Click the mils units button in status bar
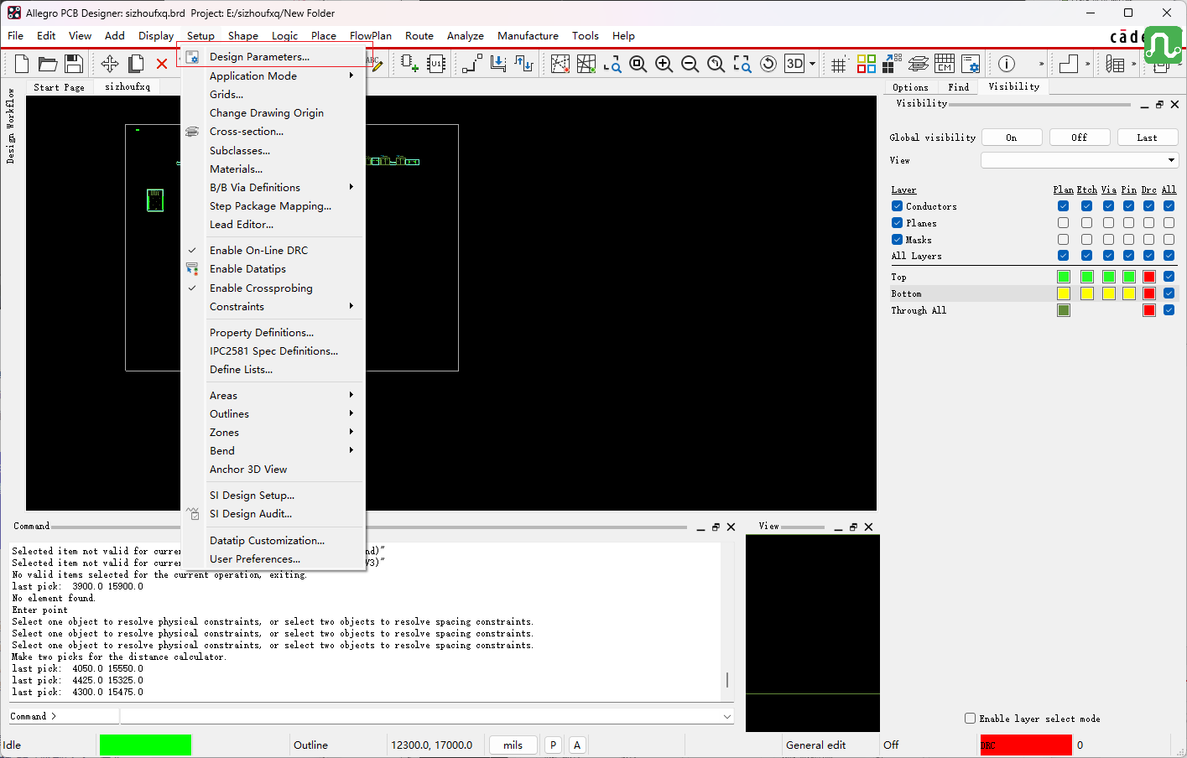 tap(513, 745)
